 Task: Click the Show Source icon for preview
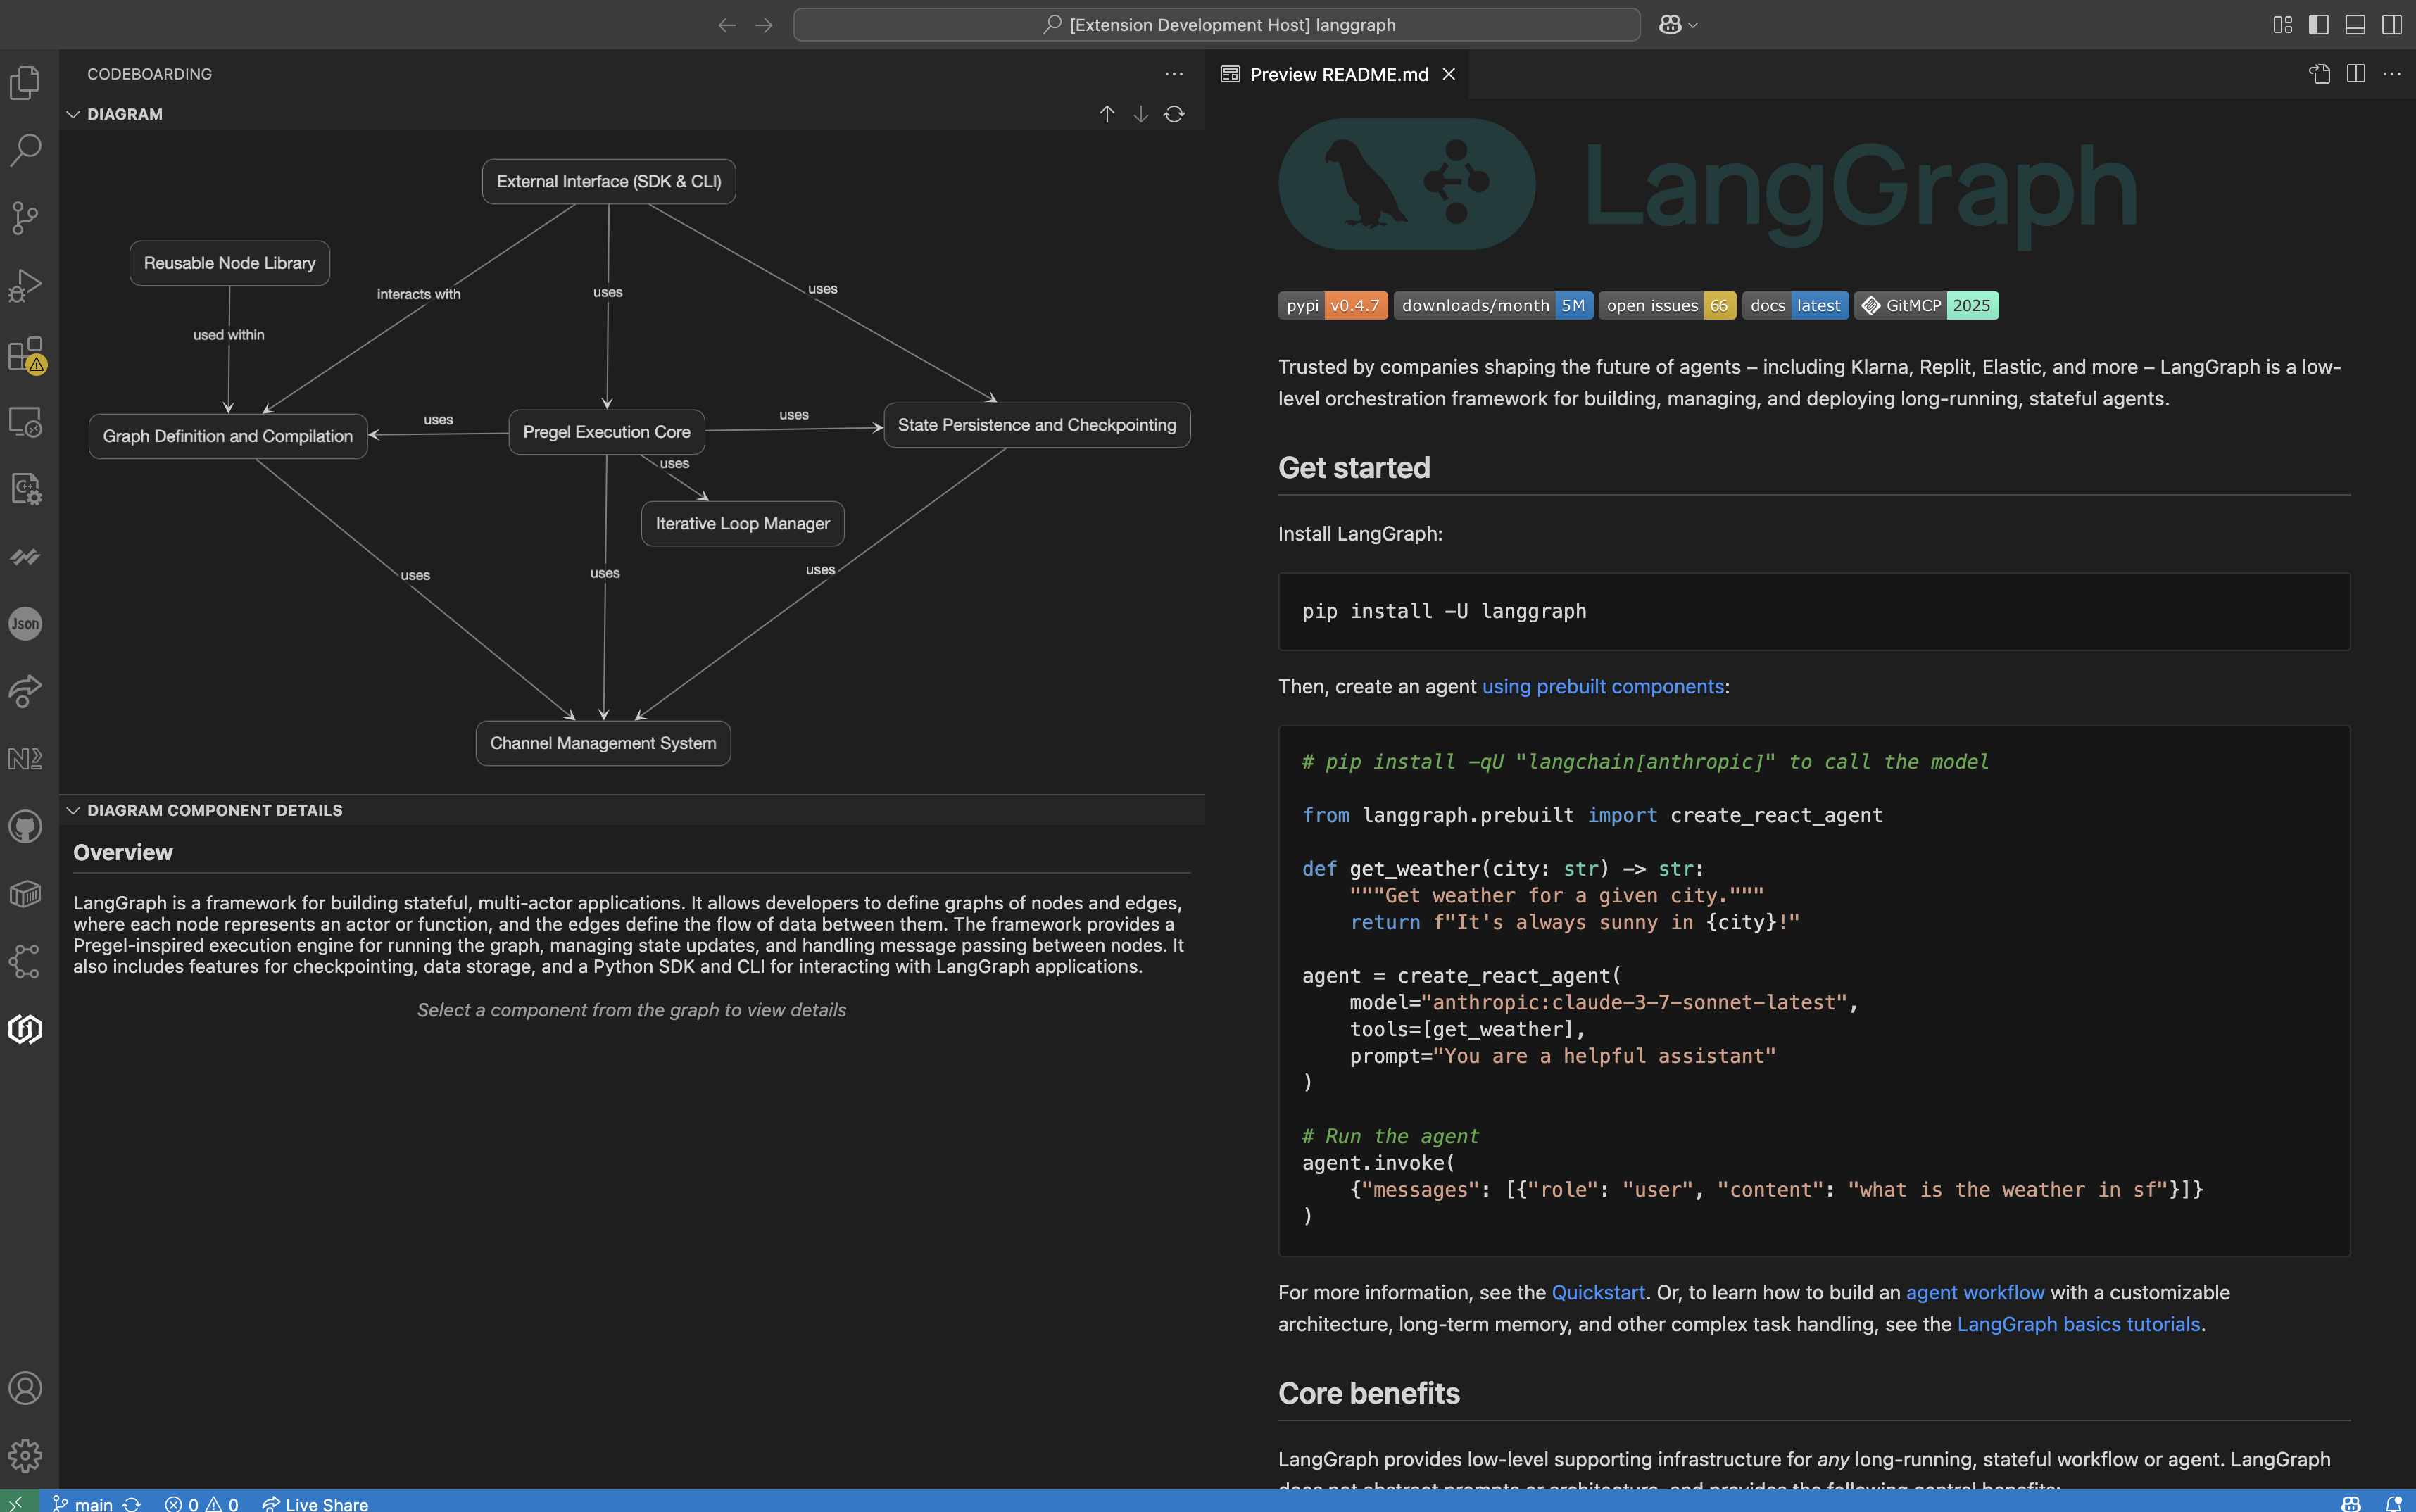[x=2320, y=74]
